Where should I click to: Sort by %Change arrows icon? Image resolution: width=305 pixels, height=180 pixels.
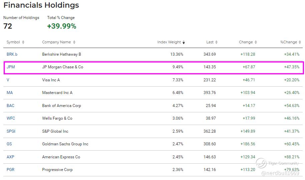300,42
